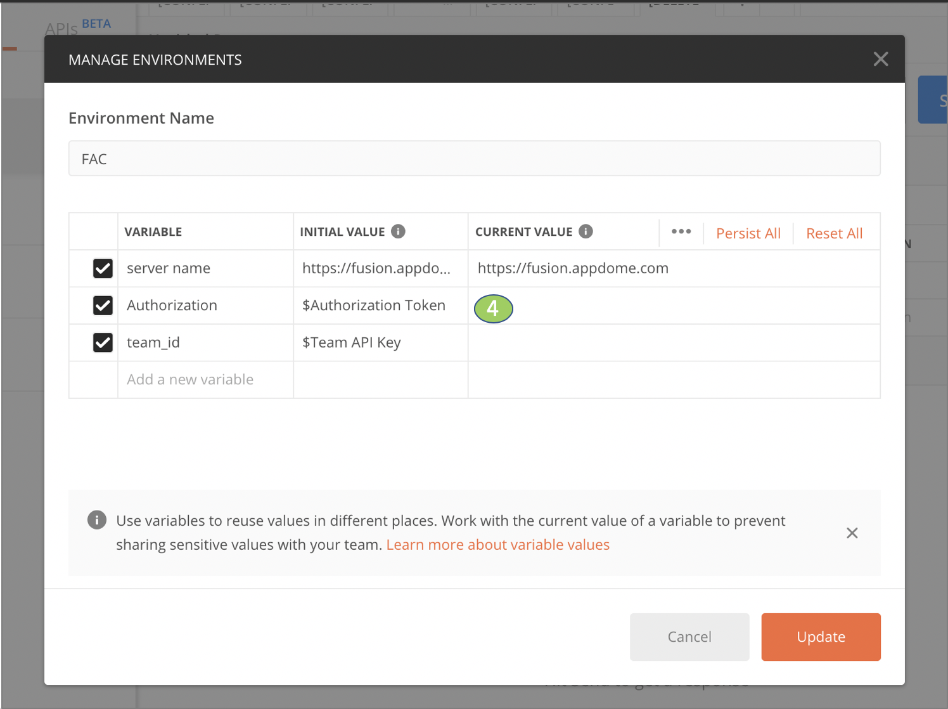Click the info icon in the variables tip banner

(x=96, y=520)
